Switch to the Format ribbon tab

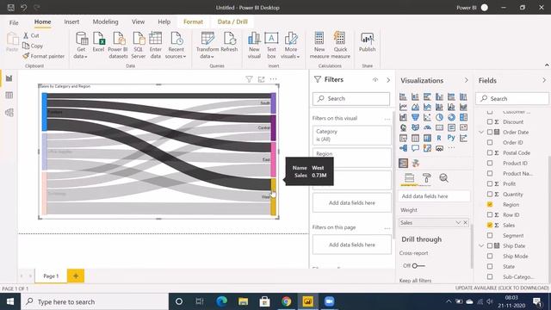click(193, 22)
